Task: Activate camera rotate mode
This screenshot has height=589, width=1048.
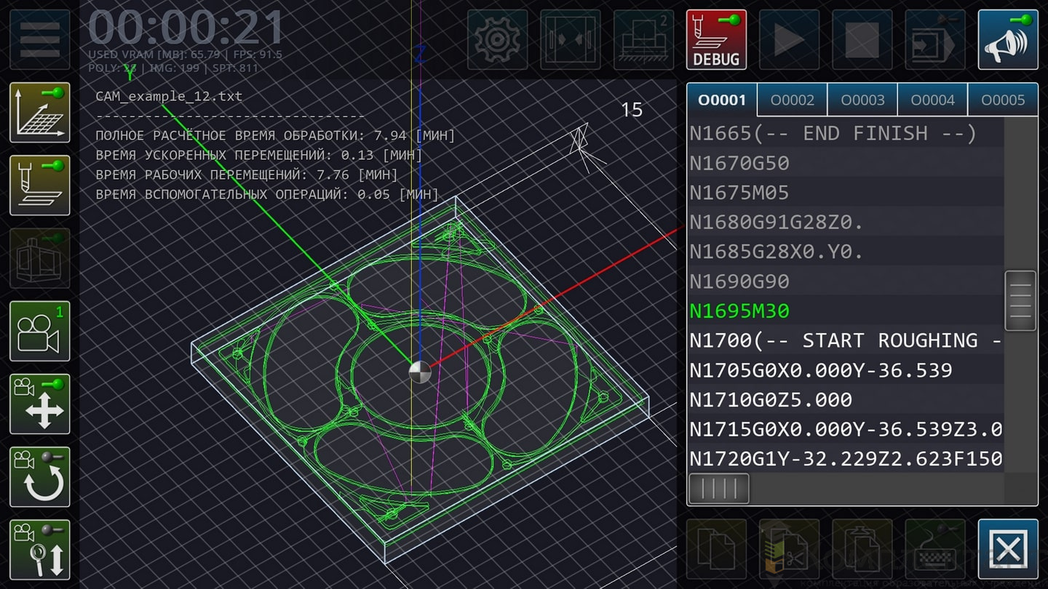Action: (x=39, y=476)
